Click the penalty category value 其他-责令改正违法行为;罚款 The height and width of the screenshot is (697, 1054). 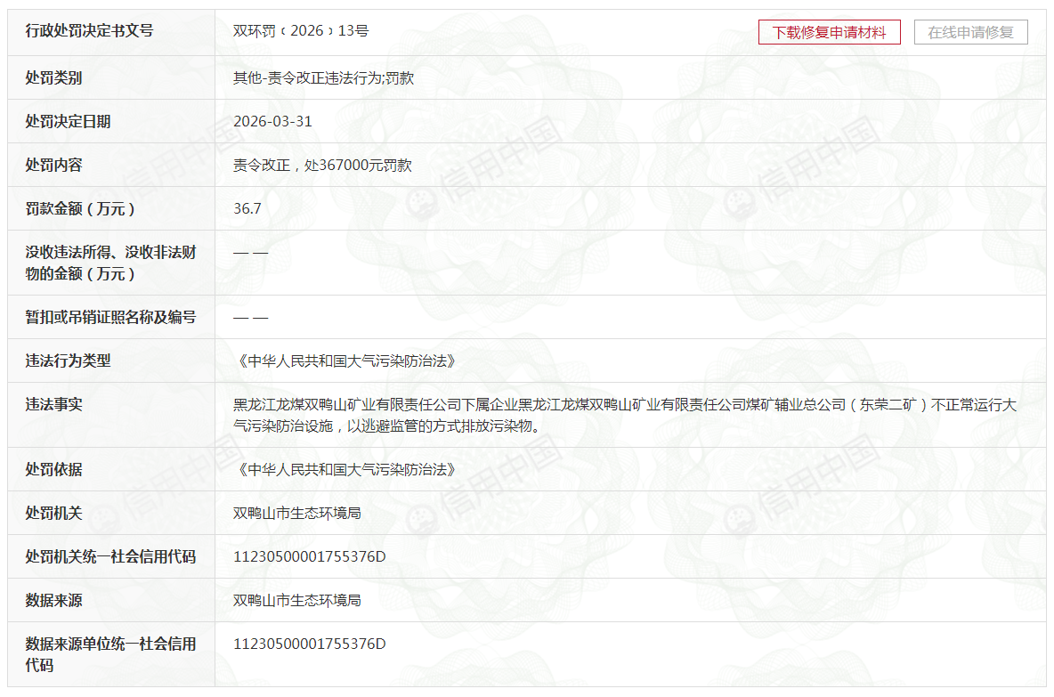(323, 77)
